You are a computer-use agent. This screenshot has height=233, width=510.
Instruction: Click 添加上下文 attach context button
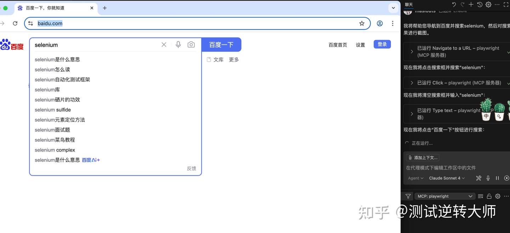tap(423, 158)
